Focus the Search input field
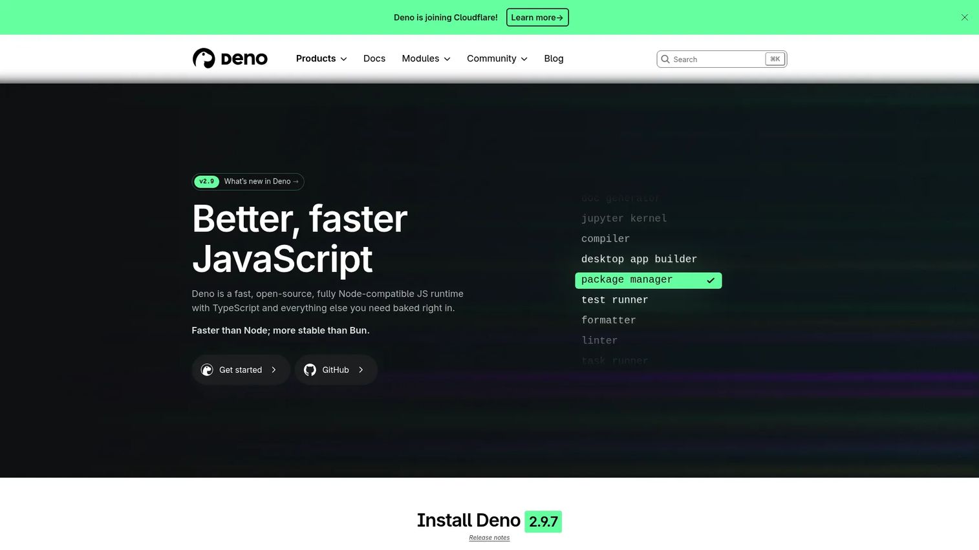This screenshot has height=550, width=979. point(722,59)
